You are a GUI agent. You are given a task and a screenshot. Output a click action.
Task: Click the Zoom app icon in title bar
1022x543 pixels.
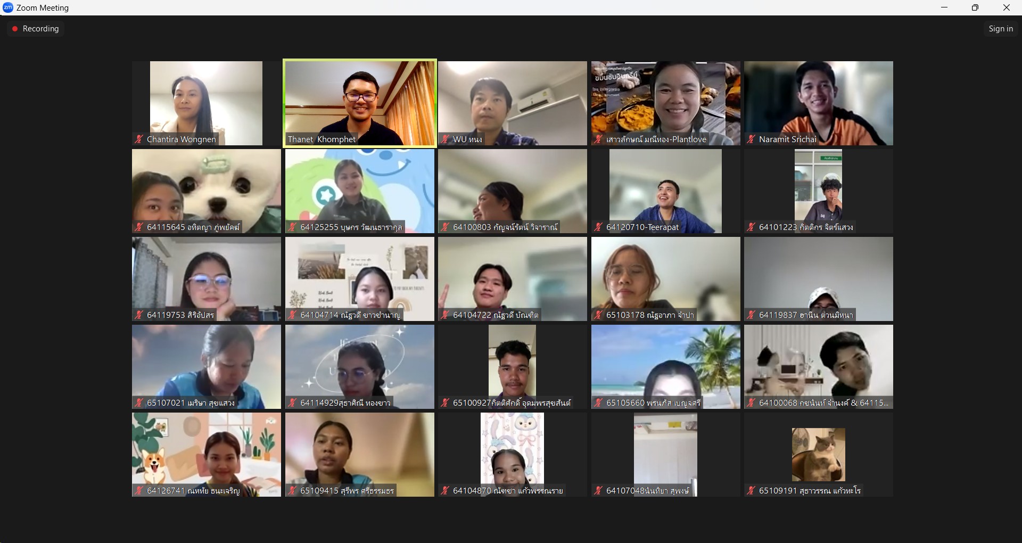click(7, 7)
